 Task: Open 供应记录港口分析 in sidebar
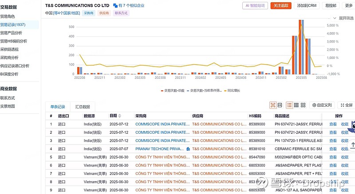pos(15,66)
